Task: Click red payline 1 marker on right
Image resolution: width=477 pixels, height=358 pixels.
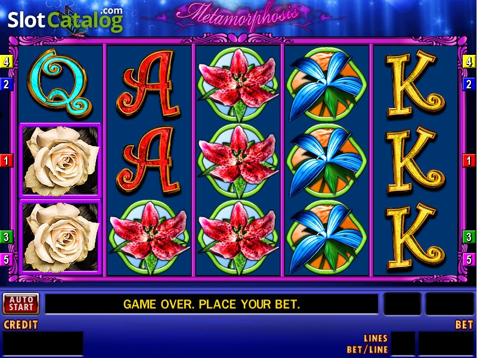Action: coord(469,161)
